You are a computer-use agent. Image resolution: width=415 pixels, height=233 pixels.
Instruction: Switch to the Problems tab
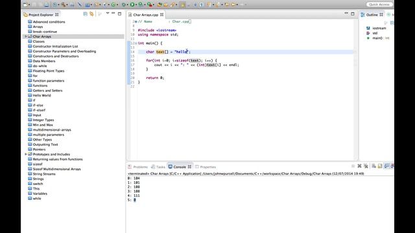[x=138, y=167]
